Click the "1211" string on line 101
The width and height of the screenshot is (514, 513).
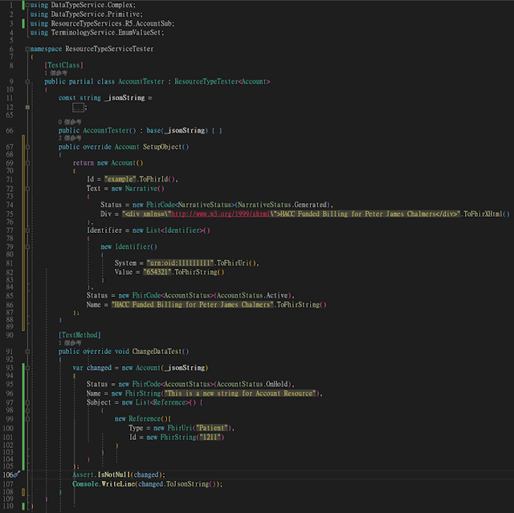click(210, 437)
